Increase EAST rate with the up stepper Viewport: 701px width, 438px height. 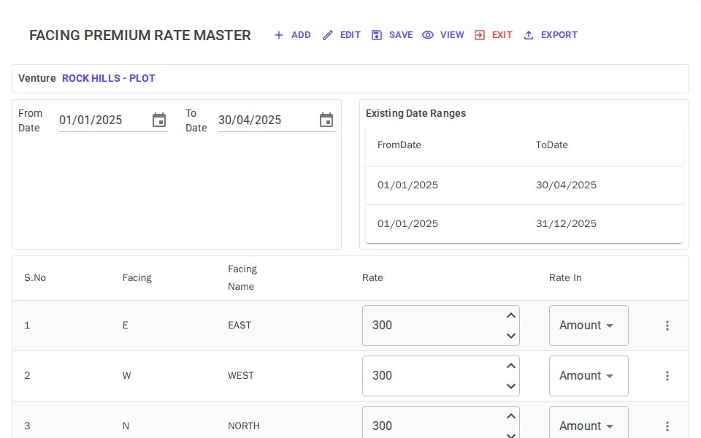point(511,315)
